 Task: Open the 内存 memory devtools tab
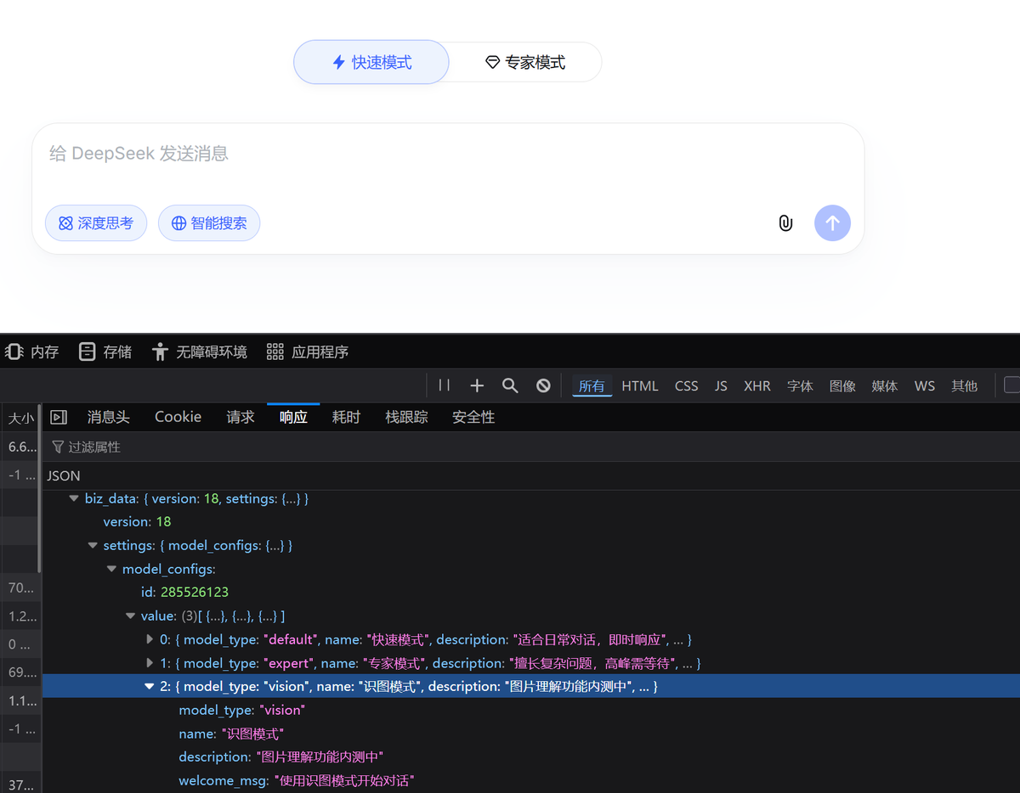(31, 352)
